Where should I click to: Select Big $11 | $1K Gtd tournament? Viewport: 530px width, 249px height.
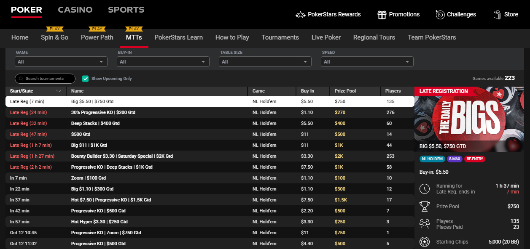click(89, 145)
